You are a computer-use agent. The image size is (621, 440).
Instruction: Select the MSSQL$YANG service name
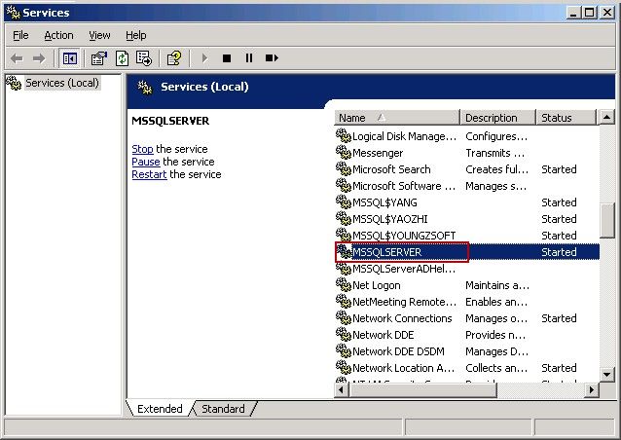click(384, 202)
